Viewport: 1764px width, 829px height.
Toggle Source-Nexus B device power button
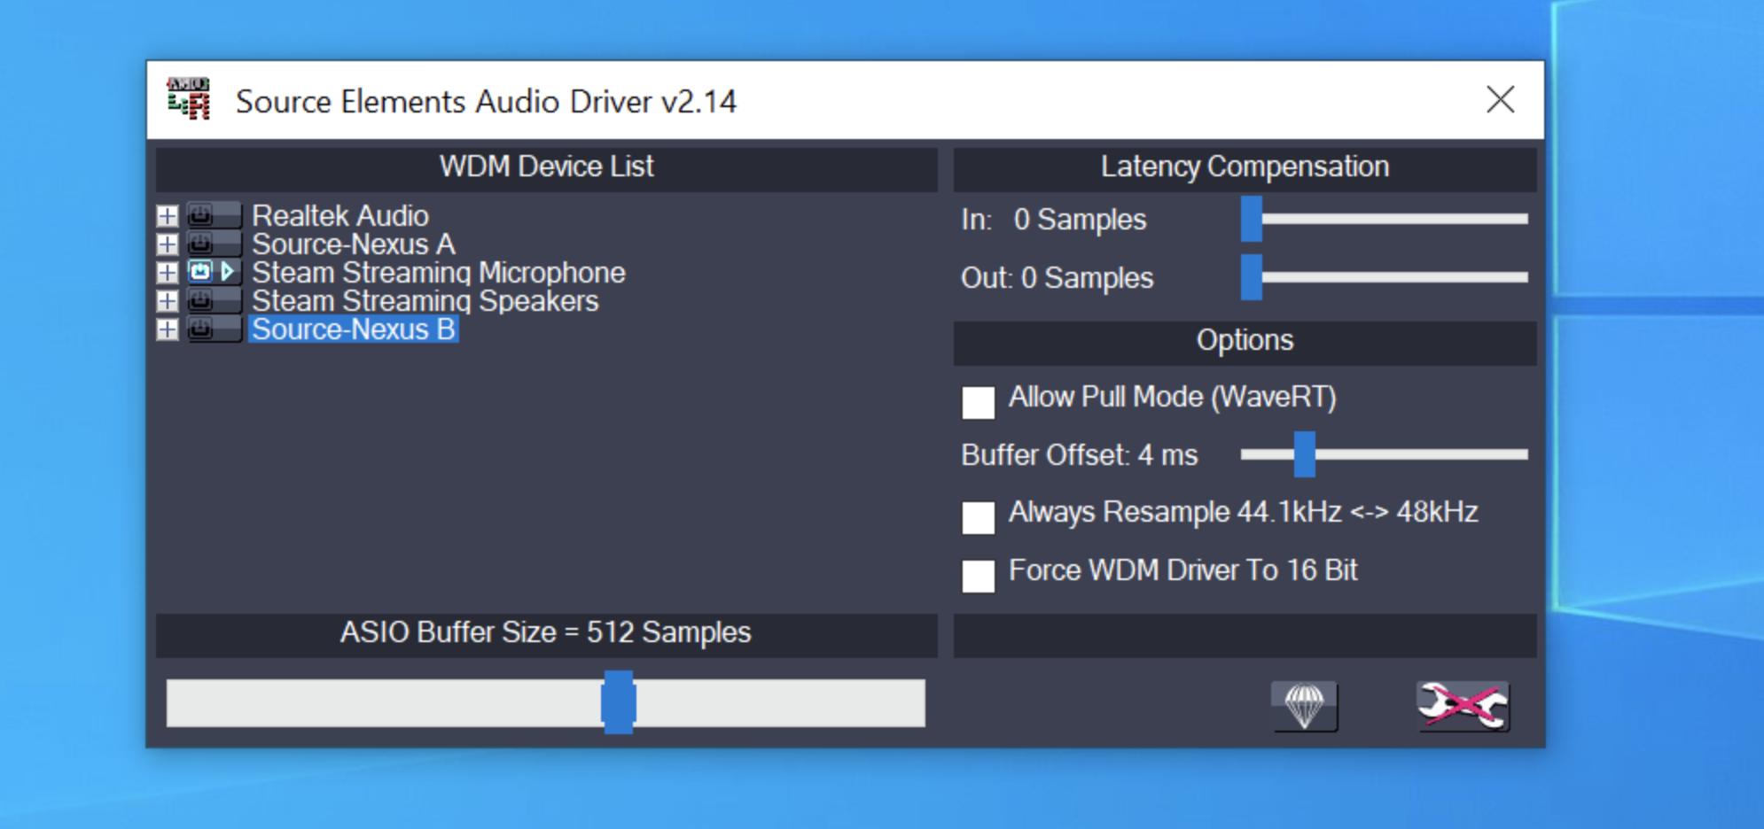click(202, 329)
